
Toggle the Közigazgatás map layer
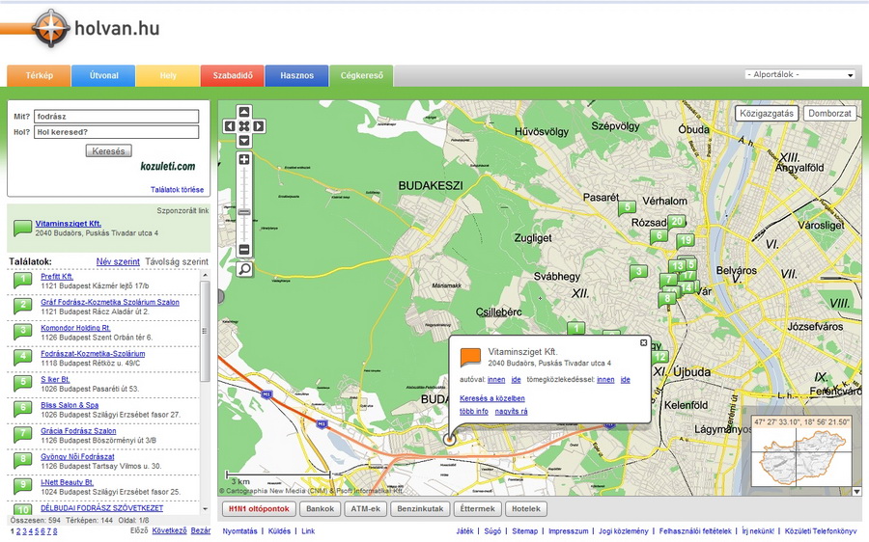coord(767,113)
